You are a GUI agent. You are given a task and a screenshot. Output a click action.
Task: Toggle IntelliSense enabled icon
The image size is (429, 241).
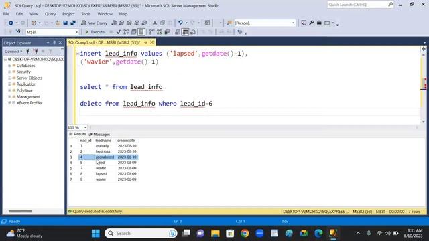coord(141,32)
